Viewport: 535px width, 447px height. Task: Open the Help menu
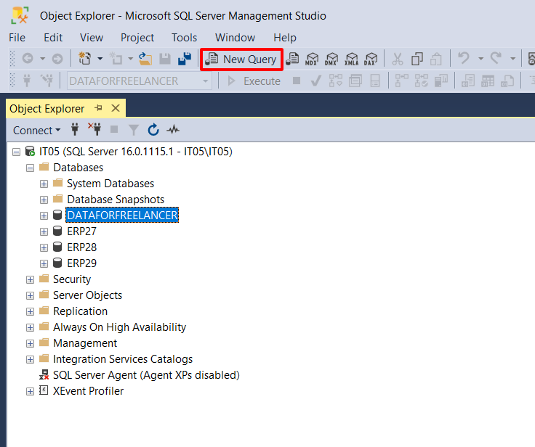pos(285,38)
